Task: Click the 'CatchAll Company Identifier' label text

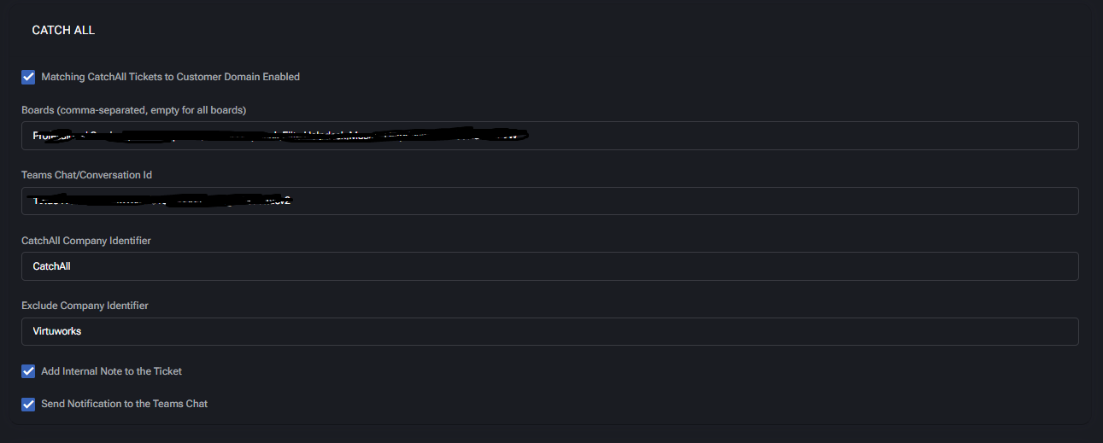Action: click(85, 241)
